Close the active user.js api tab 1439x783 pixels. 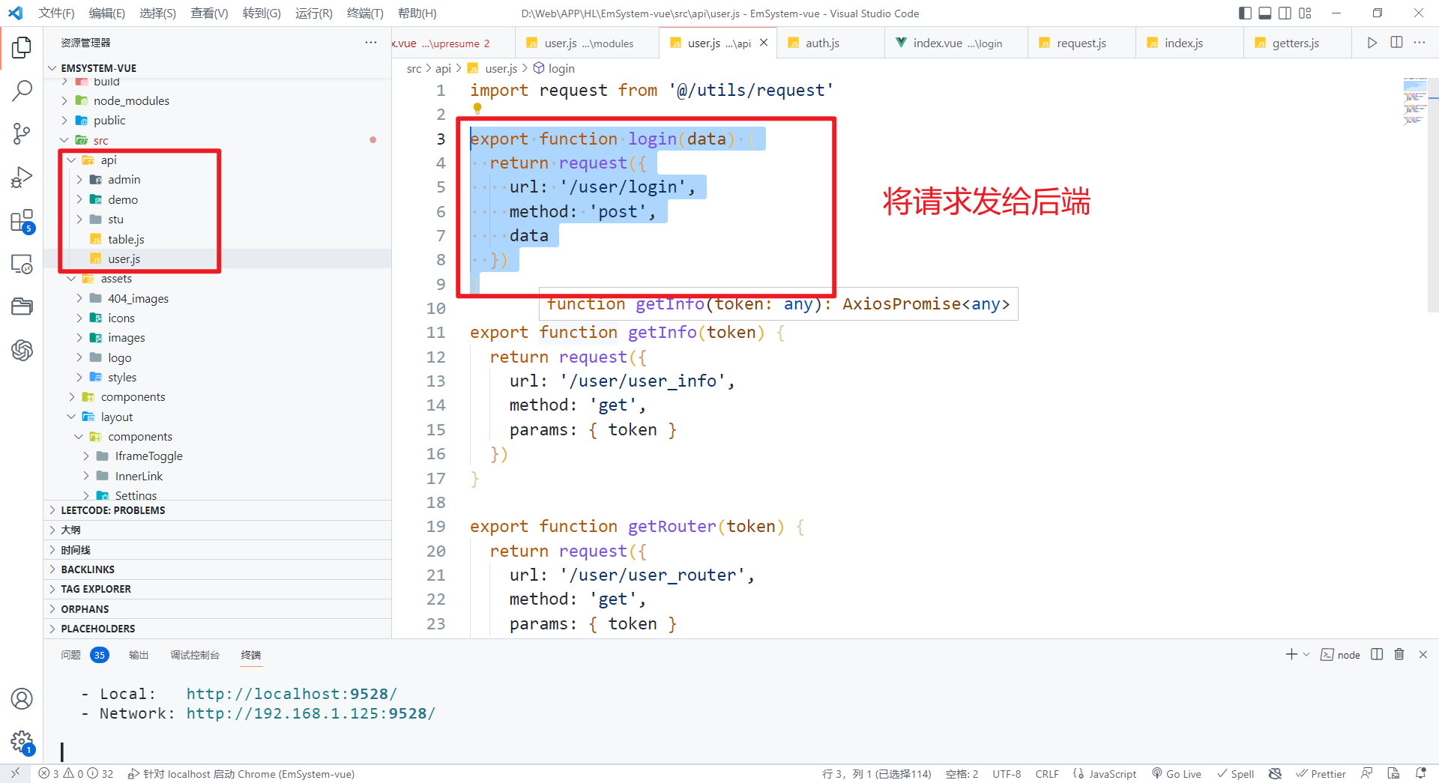(764, 43)
